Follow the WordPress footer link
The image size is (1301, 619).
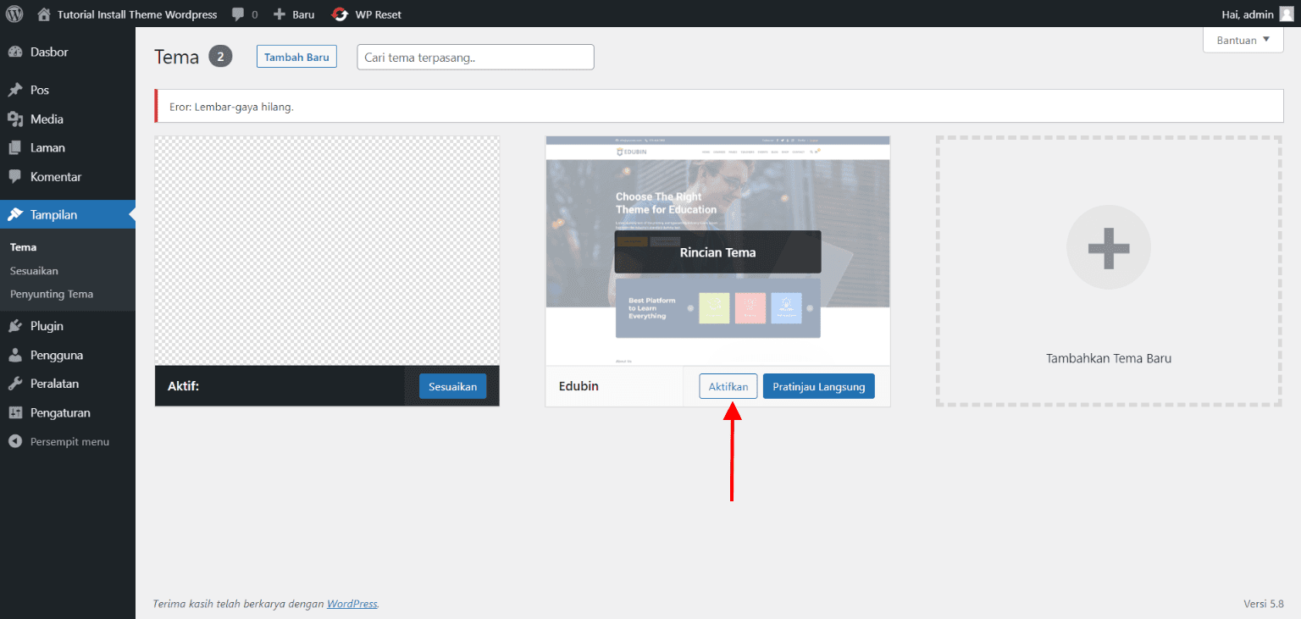click(352, 604)
